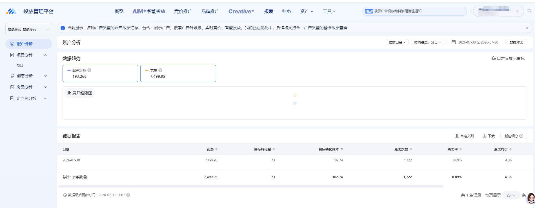The image size is (535, 208).
Task: Sort table by 花费 column
Action: point(216,149)
